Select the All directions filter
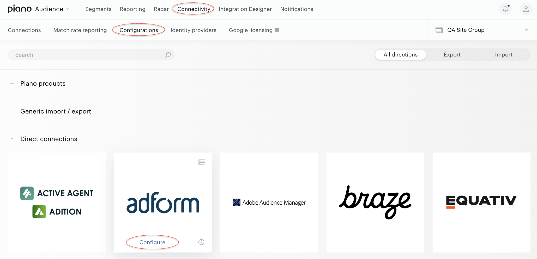Image resolution: width=537 pixels, height=259 pixels. 401,55
